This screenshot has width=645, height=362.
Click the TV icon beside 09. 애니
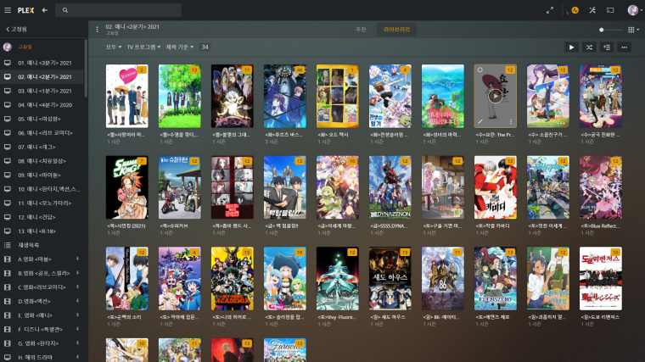click(x=8, y=175)
